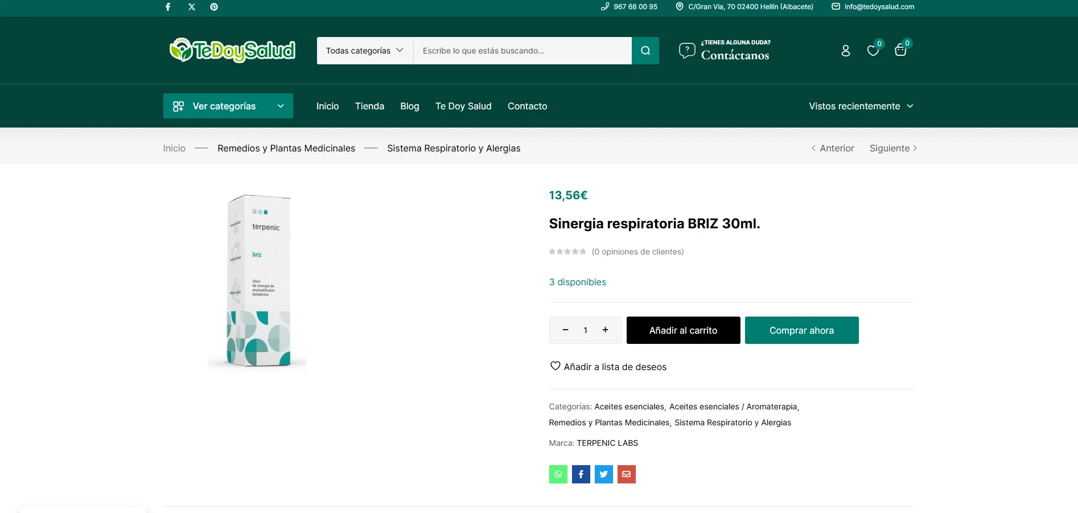Open the wishlist heart icon in header
The height and width of the screenshot is (513, 1078).
[873, 51]
